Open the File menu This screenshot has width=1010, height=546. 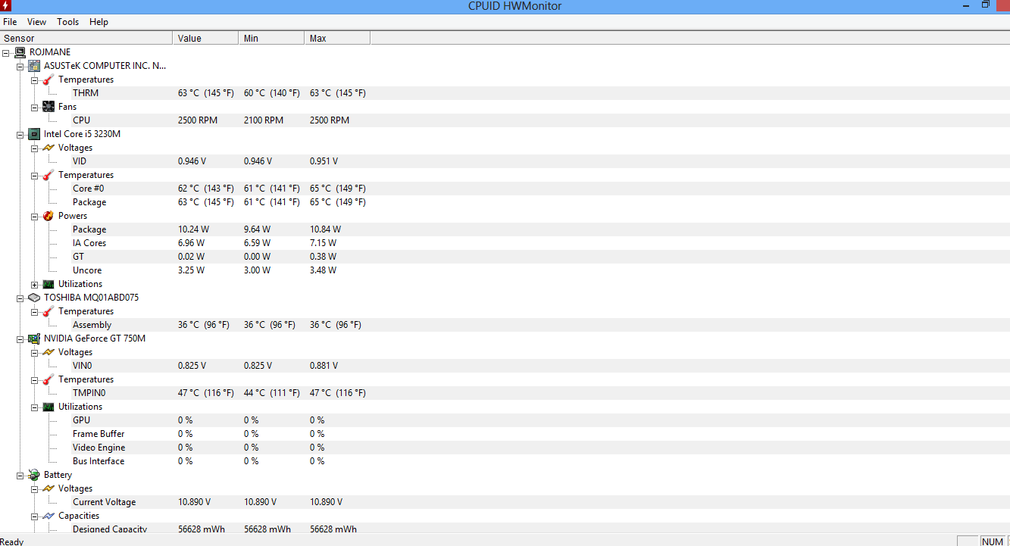(10, 22)
